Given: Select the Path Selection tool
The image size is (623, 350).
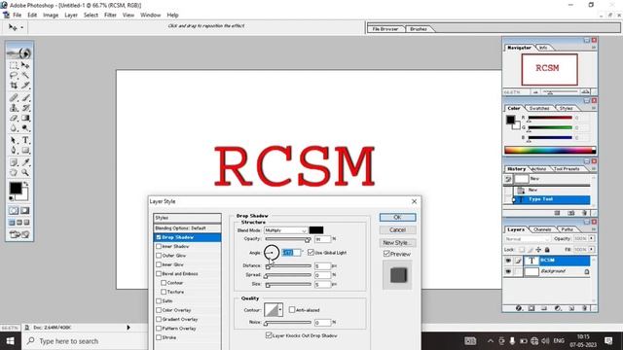Looking at the screenshot, I should point(14,140).
